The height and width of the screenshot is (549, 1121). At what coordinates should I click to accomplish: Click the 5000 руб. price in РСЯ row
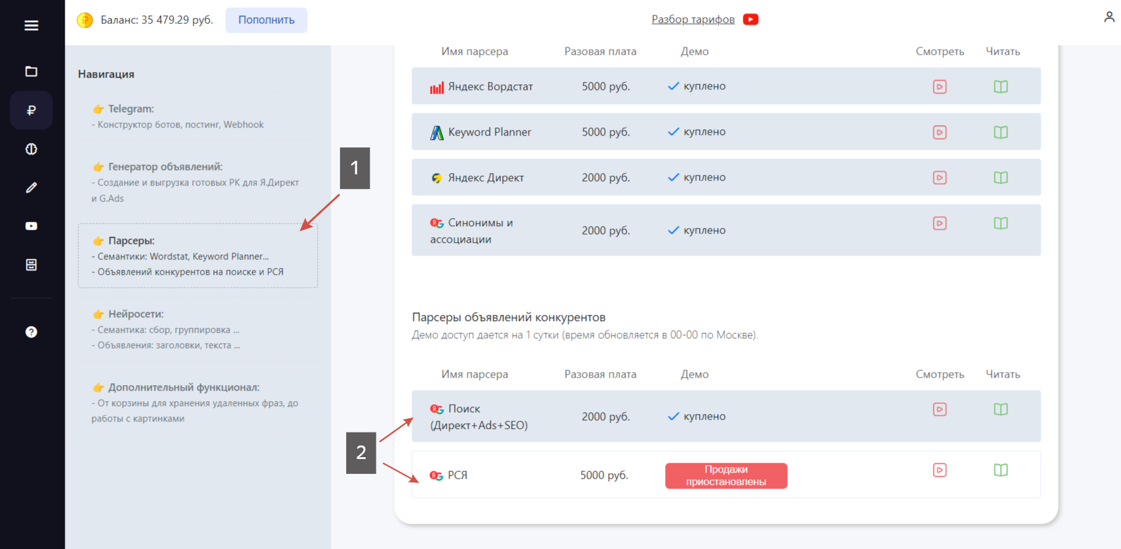coord(604,476)
